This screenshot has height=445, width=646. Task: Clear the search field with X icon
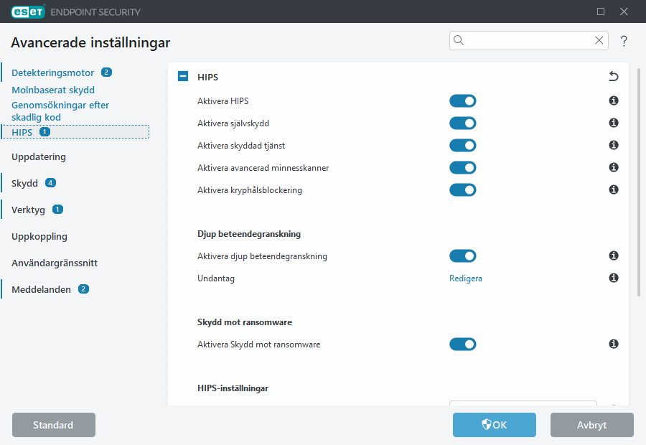coord(599,41)
